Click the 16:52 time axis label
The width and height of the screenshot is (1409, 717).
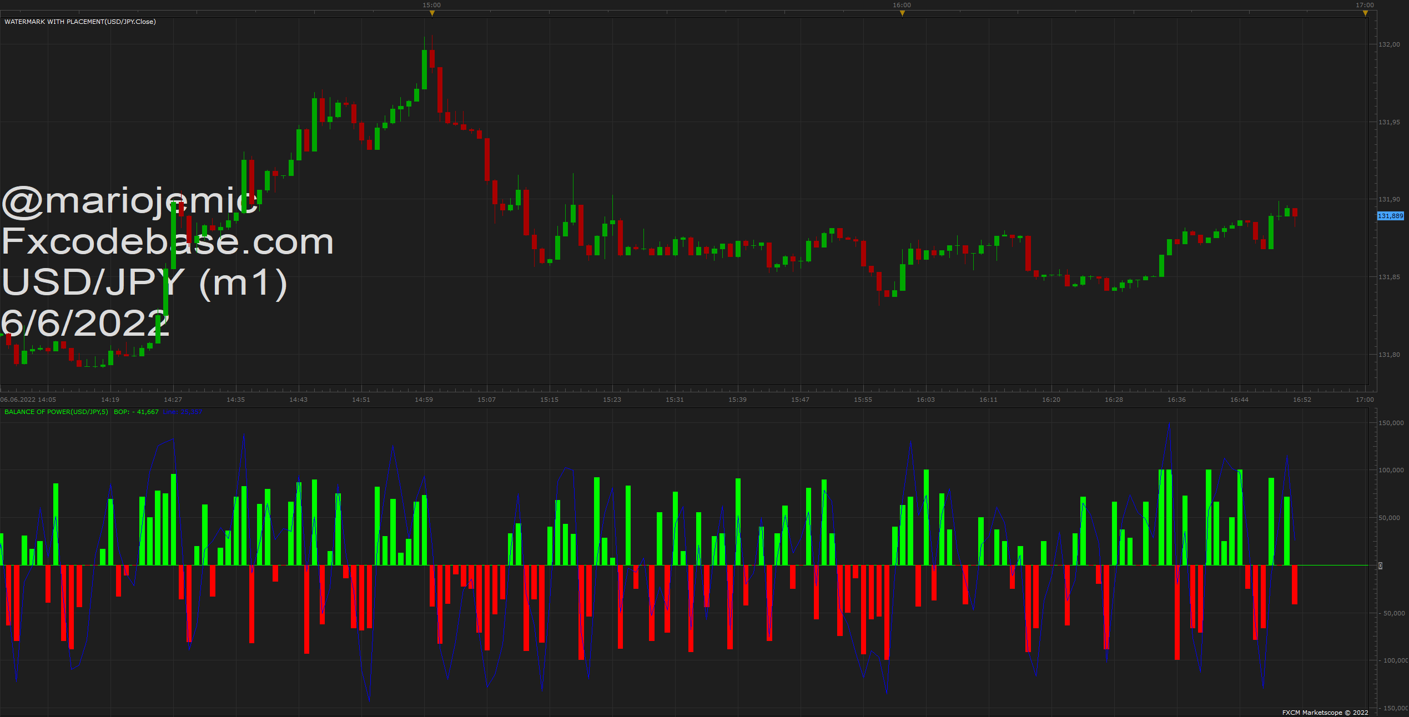(1302, 400)
